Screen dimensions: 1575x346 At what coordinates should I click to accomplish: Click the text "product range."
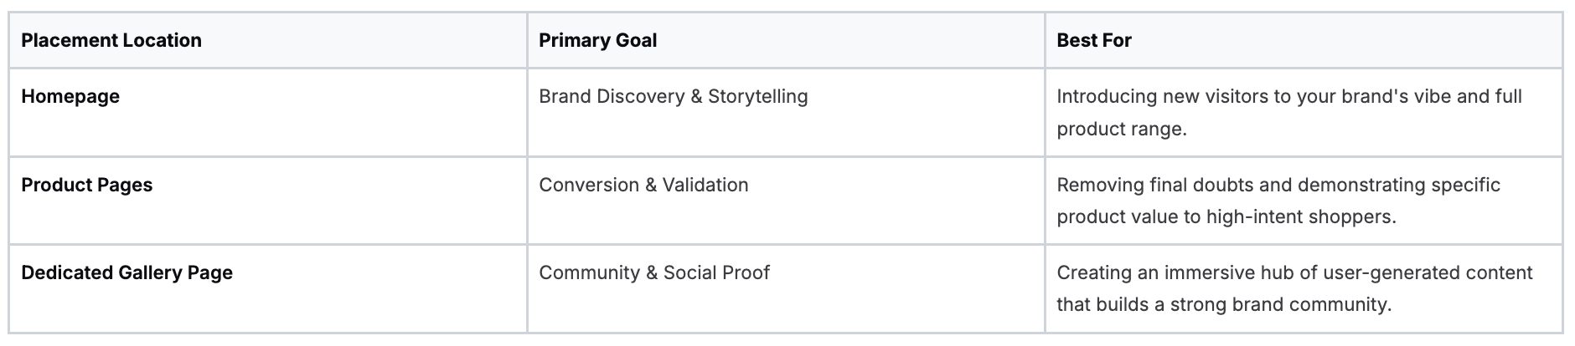[x=1121, y=129]
